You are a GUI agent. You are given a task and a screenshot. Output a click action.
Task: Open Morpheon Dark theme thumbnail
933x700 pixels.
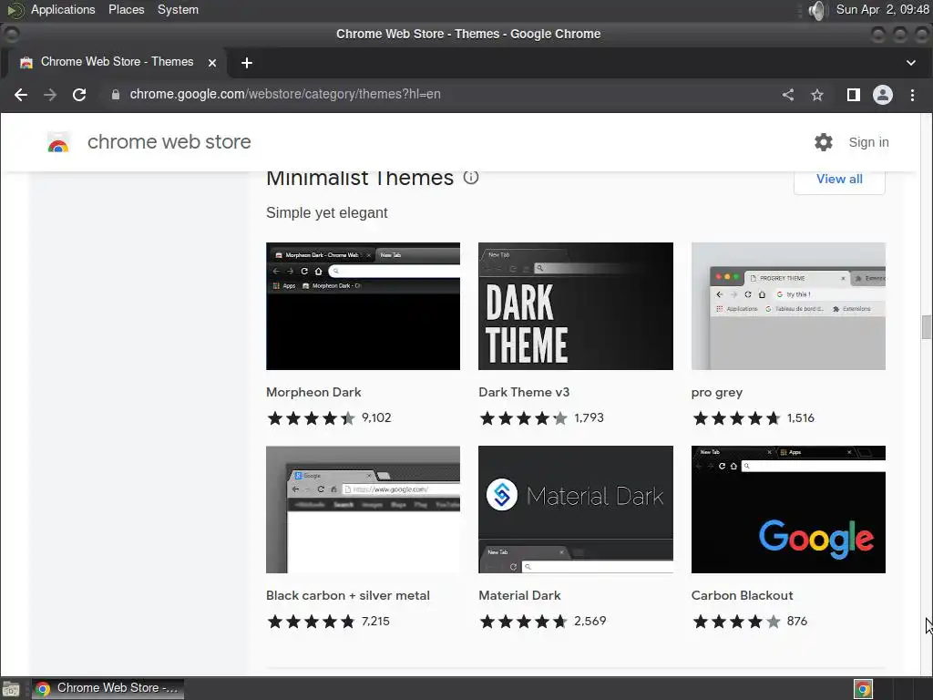(363, 306)
